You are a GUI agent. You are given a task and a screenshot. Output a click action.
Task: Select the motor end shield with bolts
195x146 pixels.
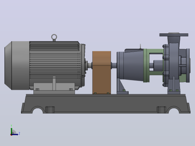click(x=83, y=65)
